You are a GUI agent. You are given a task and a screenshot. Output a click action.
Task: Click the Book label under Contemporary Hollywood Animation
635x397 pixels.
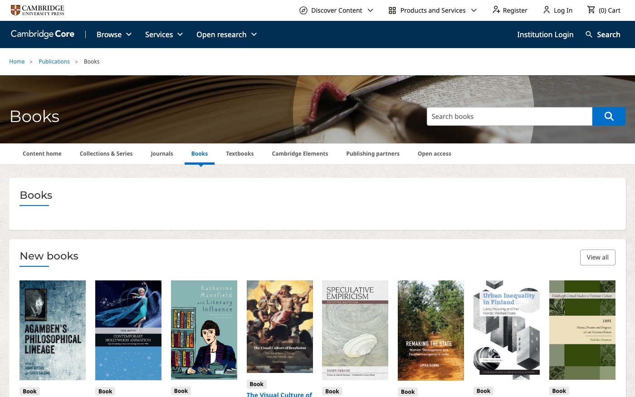click(105, 392)
